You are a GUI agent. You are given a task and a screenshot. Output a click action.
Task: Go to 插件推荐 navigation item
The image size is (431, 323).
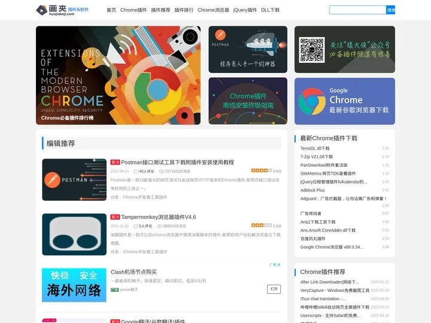pos(160,10)
